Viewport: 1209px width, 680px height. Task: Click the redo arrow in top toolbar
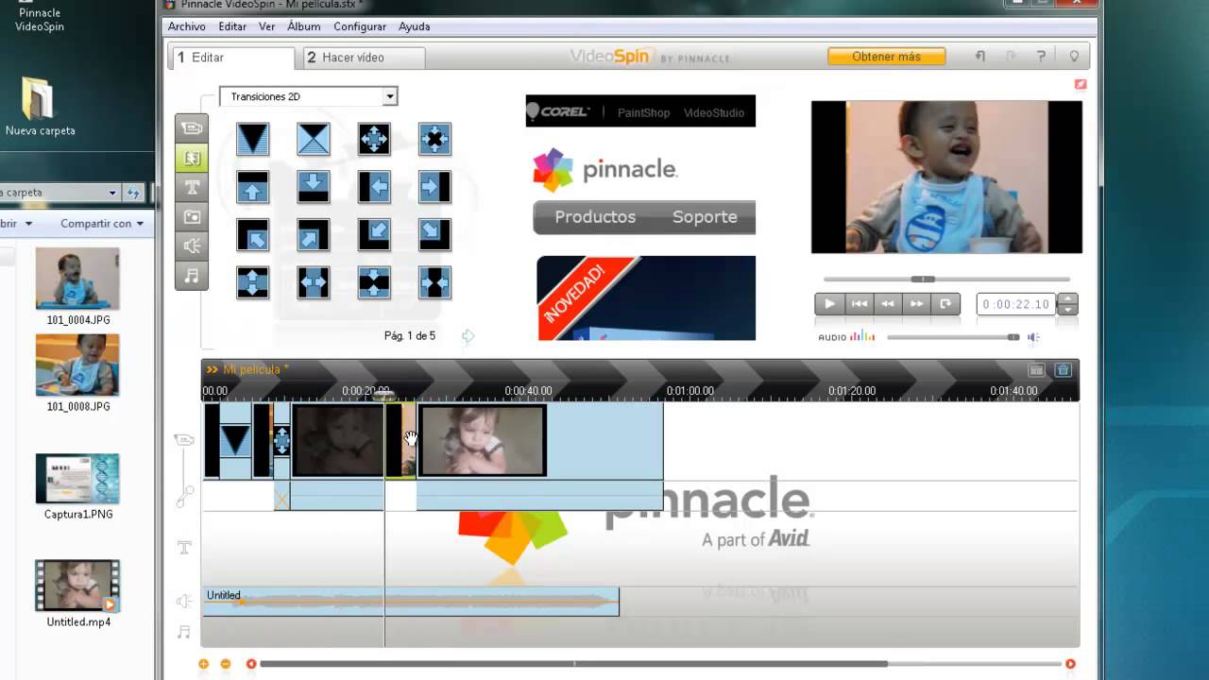(x=1011, y=57)
